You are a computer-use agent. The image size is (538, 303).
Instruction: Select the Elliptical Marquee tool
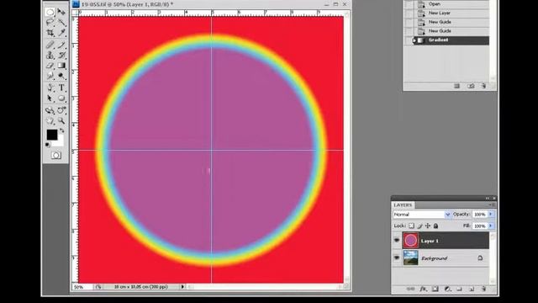(x=50, y=13)
